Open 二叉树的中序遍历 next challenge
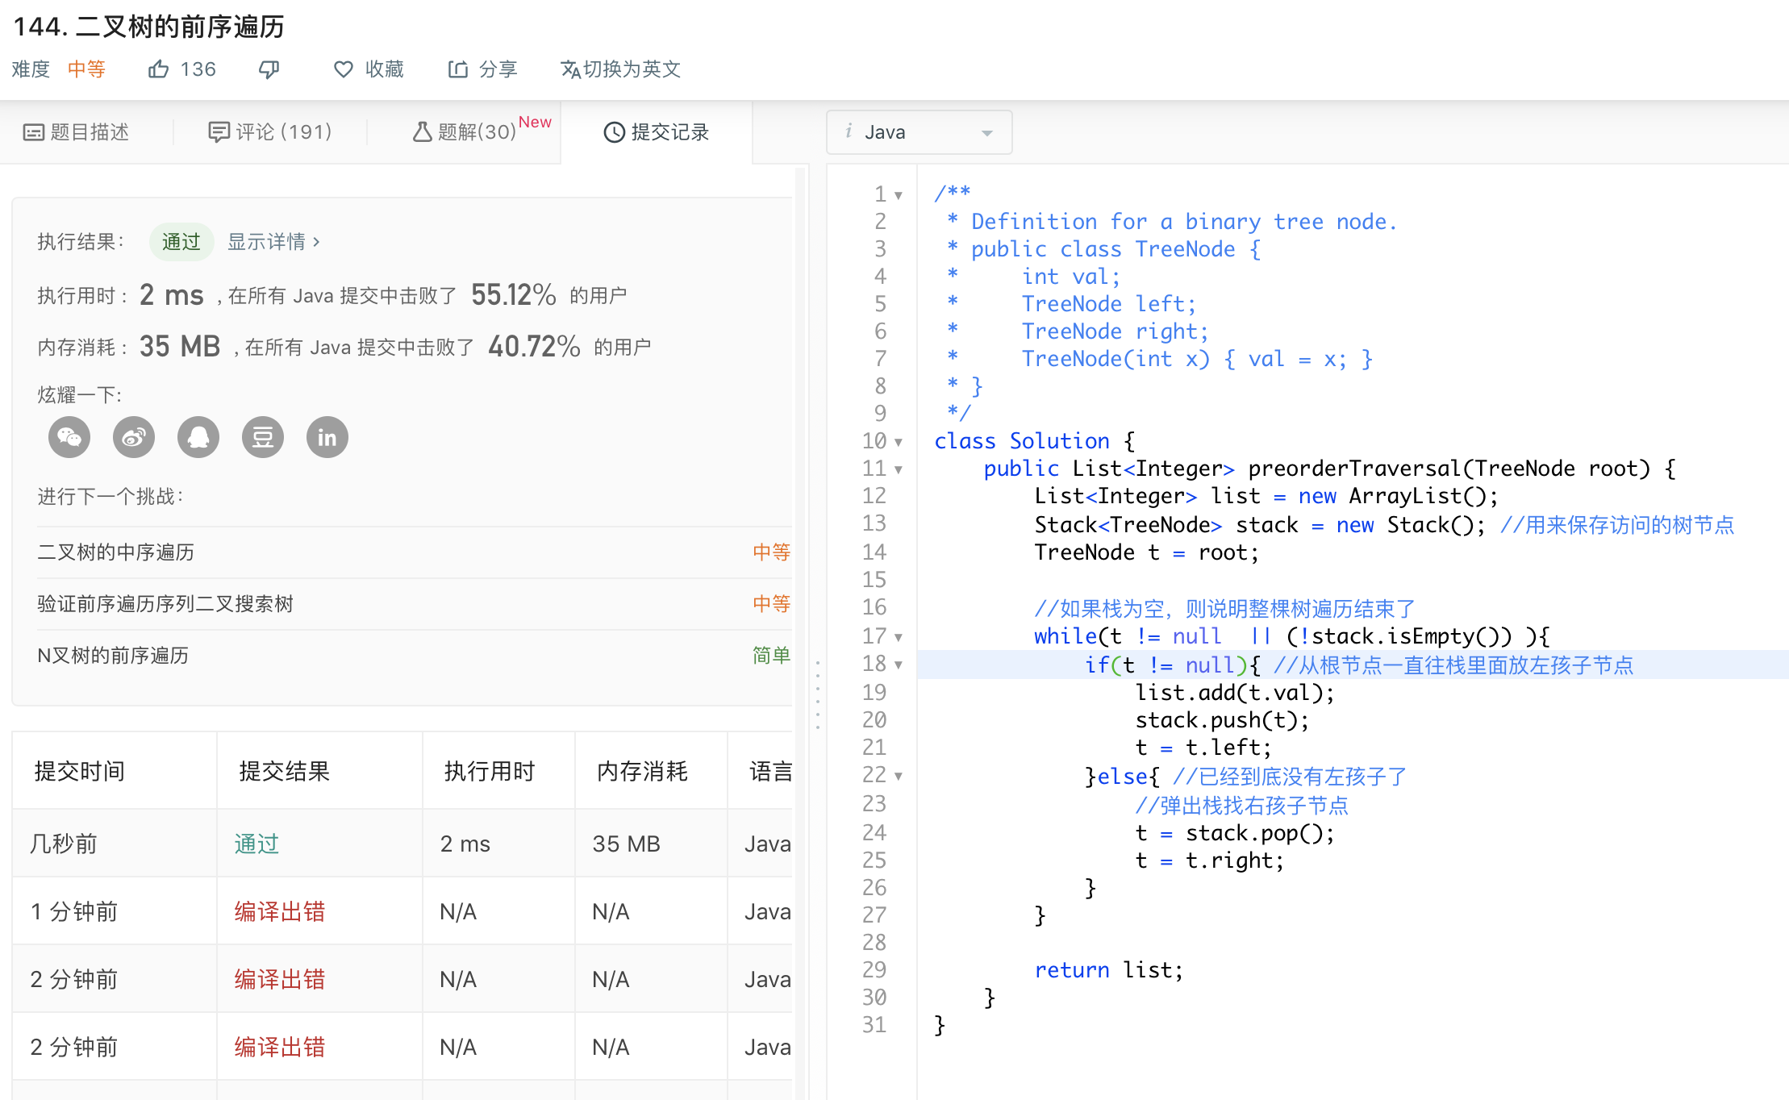Viewport: 1789px width, 1100px height. (116, 552)
